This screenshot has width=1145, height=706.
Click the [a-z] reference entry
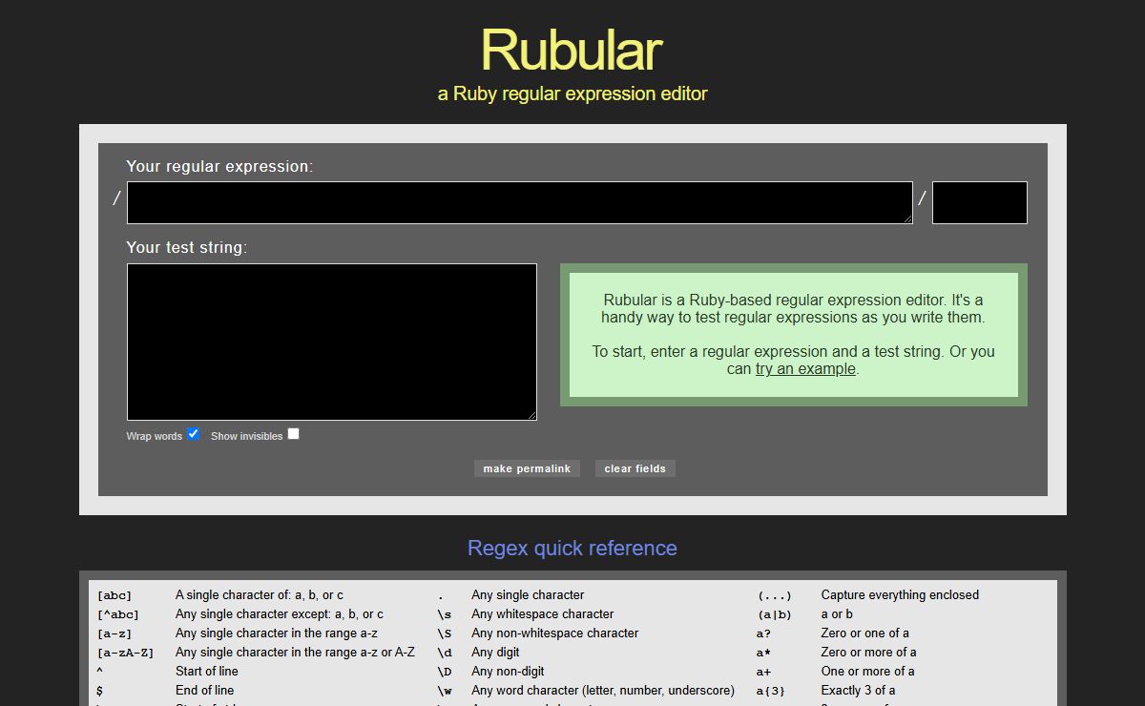tap(114, 633)
